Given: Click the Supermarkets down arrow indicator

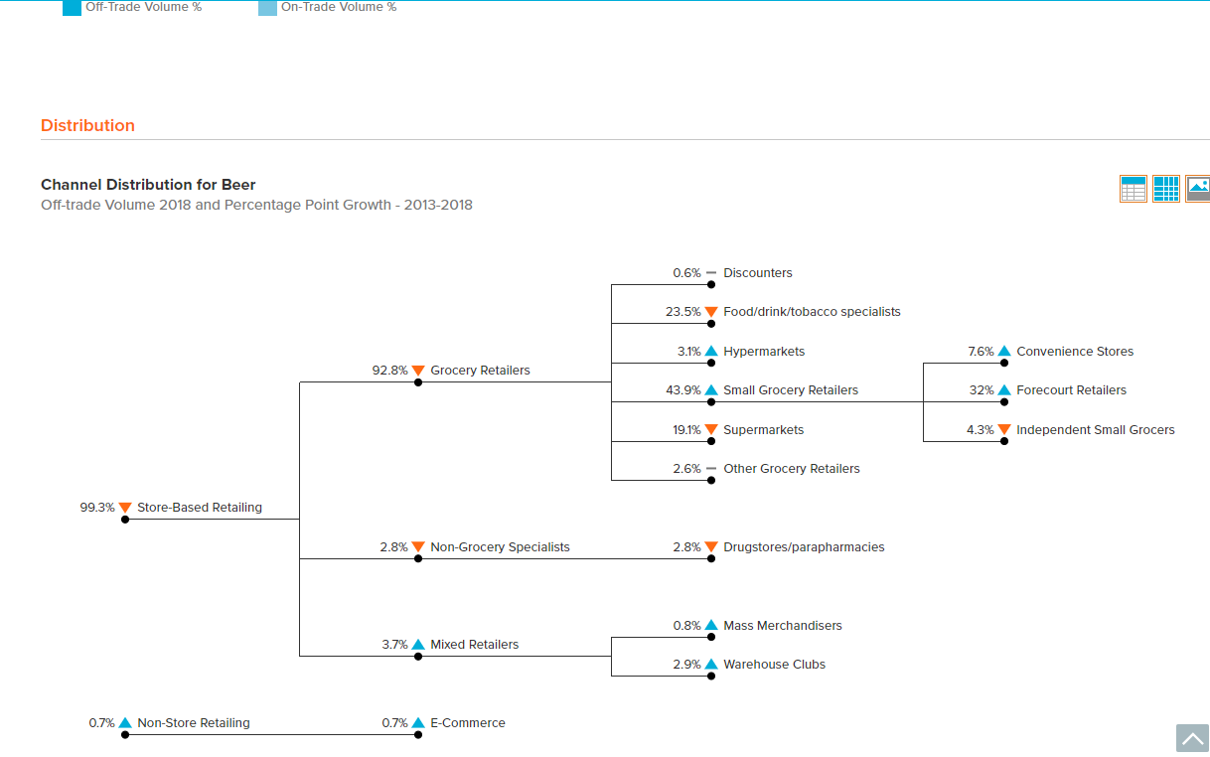Looking at the screenshot, I should click(711, 430).
